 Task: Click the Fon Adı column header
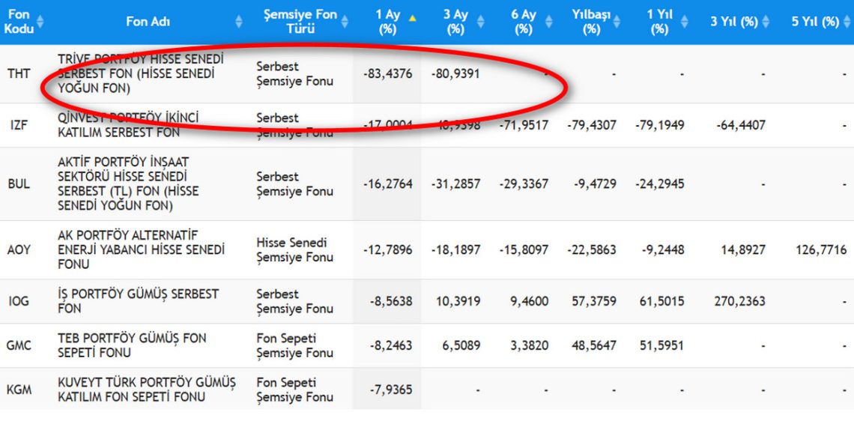tap(148, 22)
